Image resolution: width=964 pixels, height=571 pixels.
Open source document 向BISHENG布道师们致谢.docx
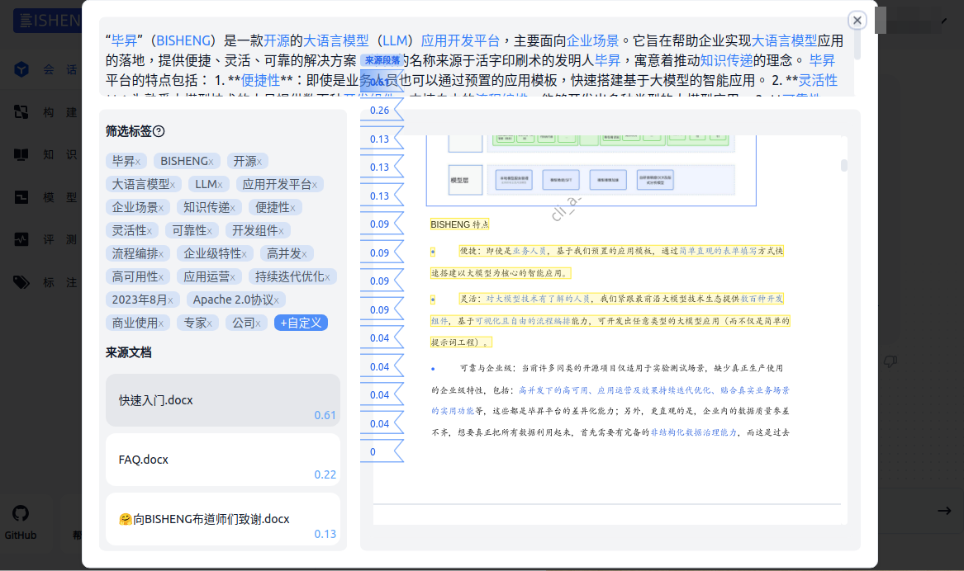coord(222,519)
